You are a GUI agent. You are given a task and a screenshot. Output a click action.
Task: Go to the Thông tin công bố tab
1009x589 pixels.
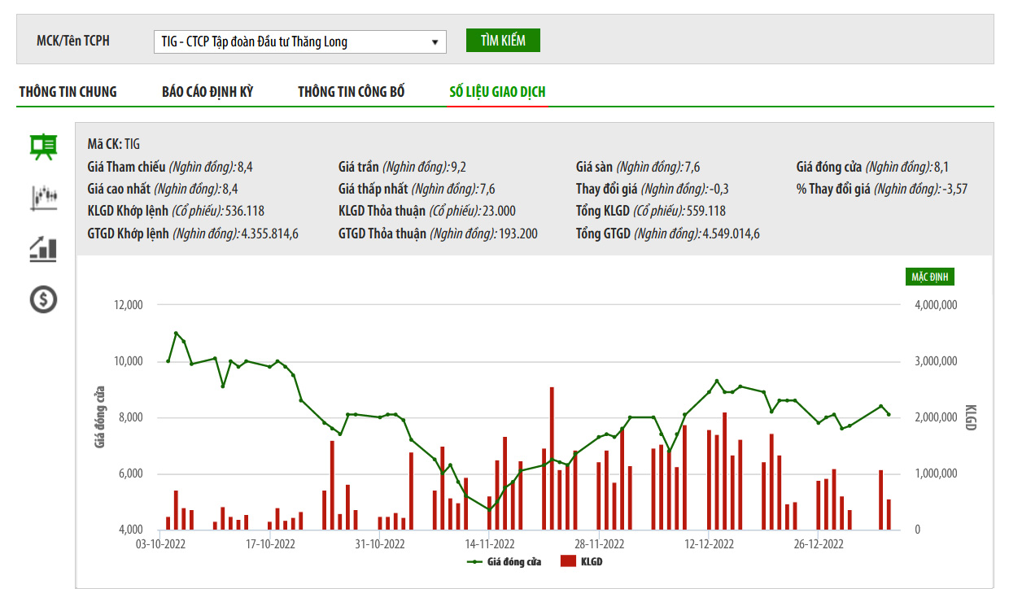(x=351, y=92)
